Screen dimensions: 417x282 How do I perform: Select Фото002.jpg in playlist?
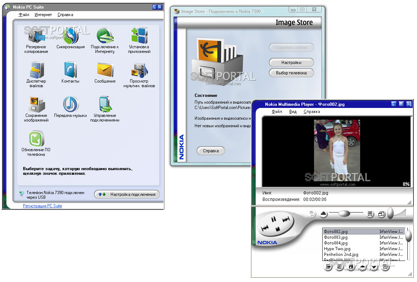coord(364,232)
